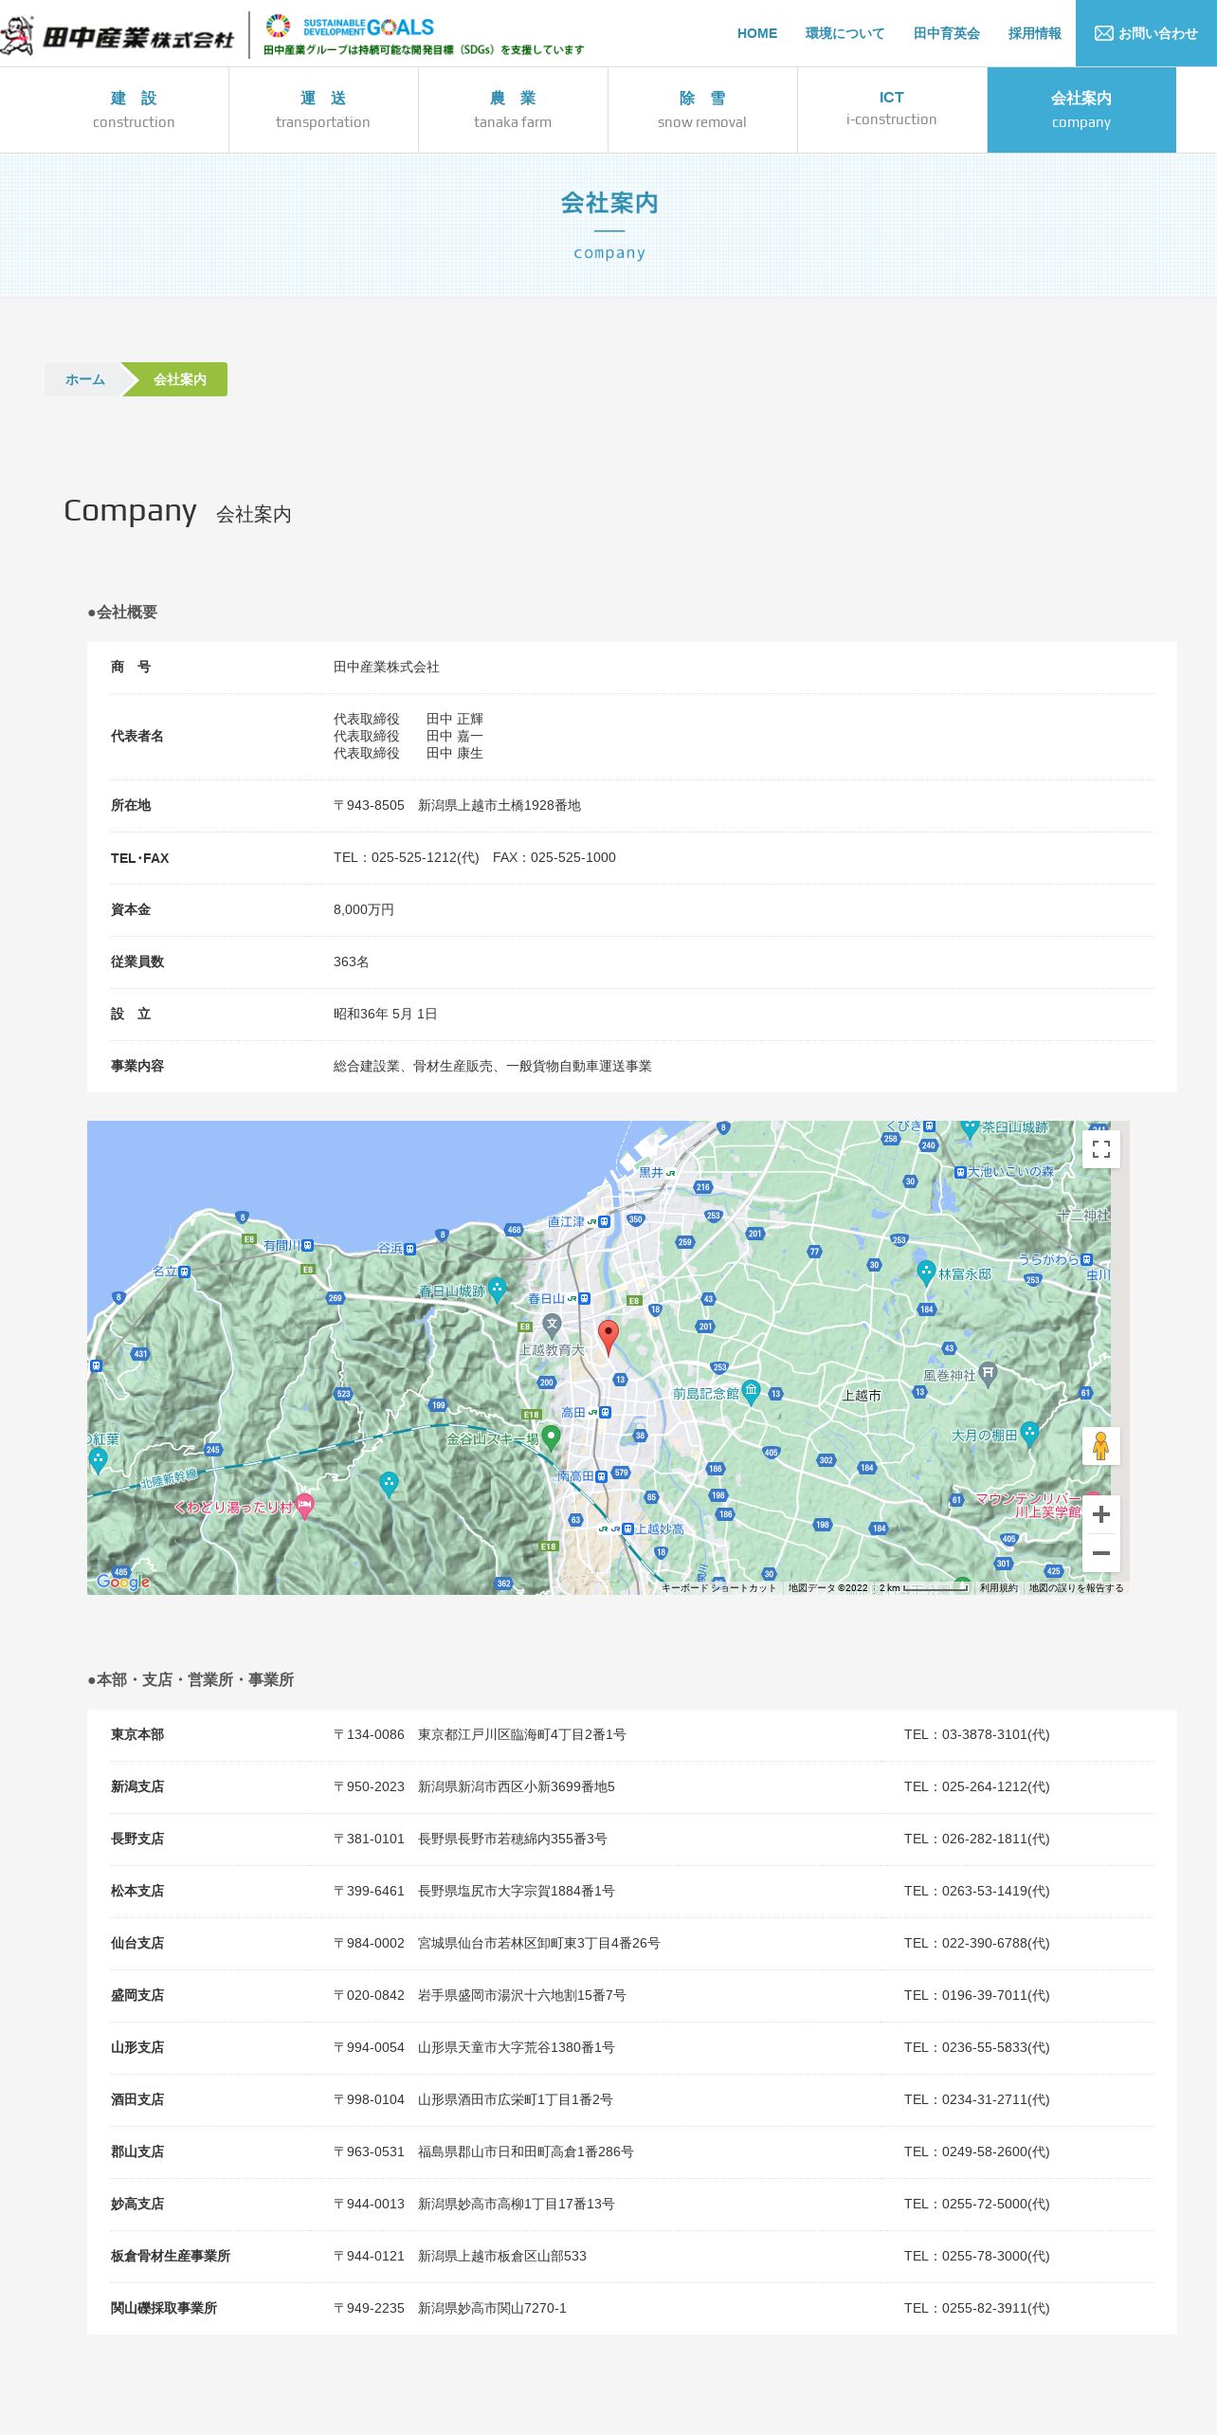Zoom in on the map
The width and height of the screenshot is (1217, 2435).
click(x=1100, y=1514)
